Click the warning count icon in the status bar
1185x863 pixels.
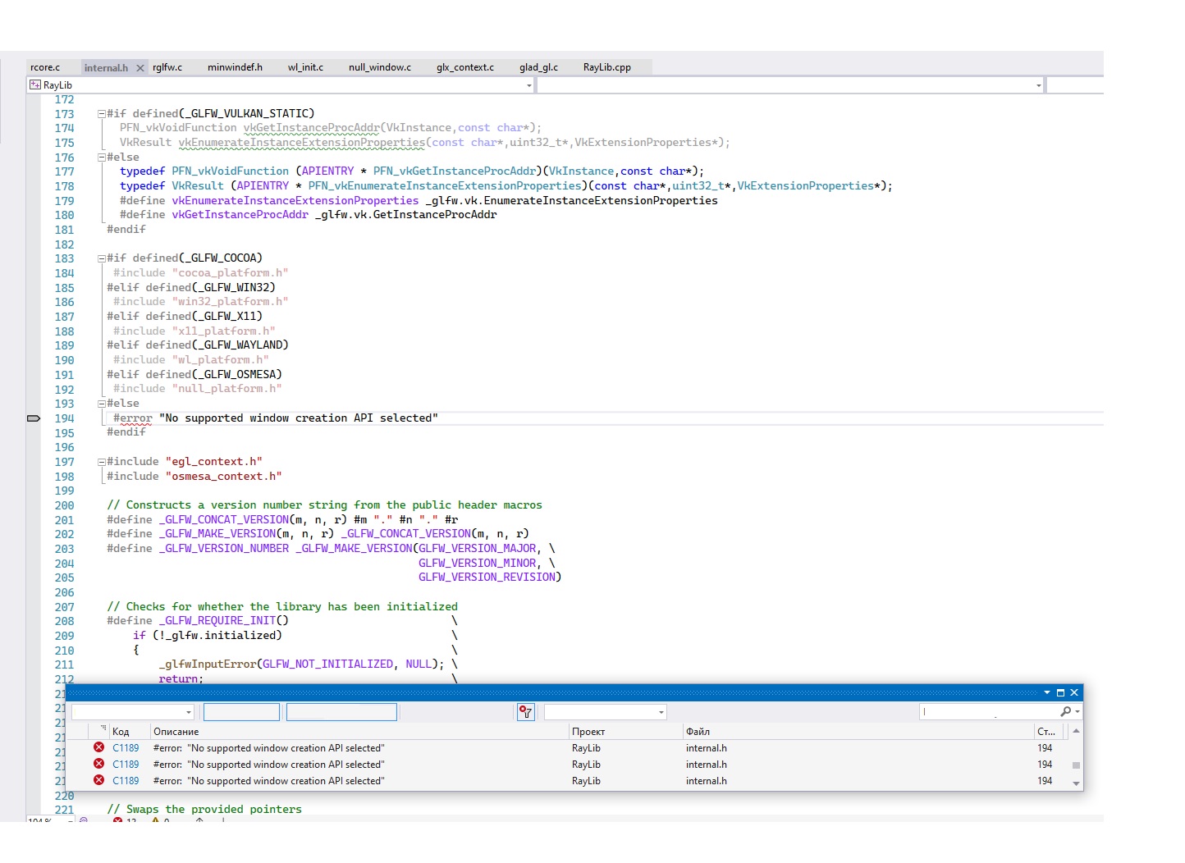[154, 820]
